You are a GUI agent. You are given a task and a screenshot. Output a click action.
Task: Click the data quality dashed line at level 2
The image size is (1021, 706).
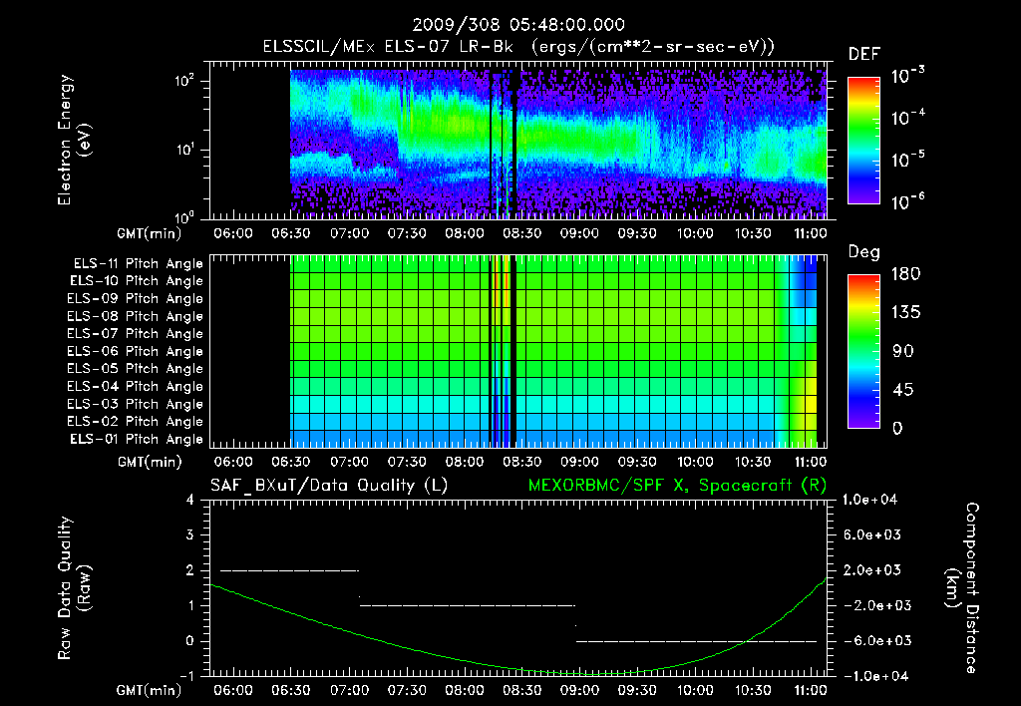[290, 570]
